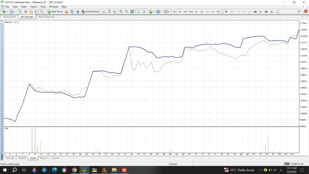Open the Data Window crosshair-circle icon

click(26, 12)
